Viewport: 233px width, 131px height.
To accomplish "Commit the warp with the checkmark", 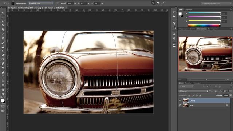I will 163,3.
